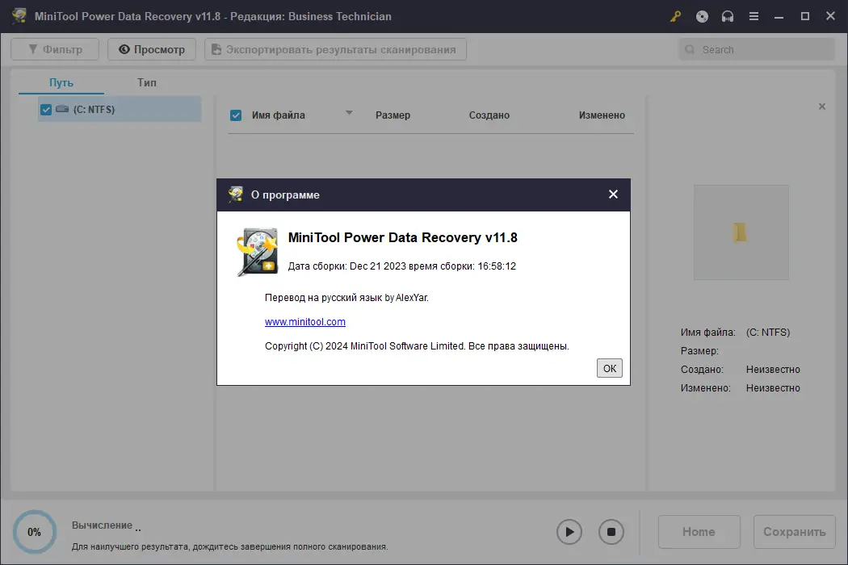Click the Вычисление status text

point(103,525)
